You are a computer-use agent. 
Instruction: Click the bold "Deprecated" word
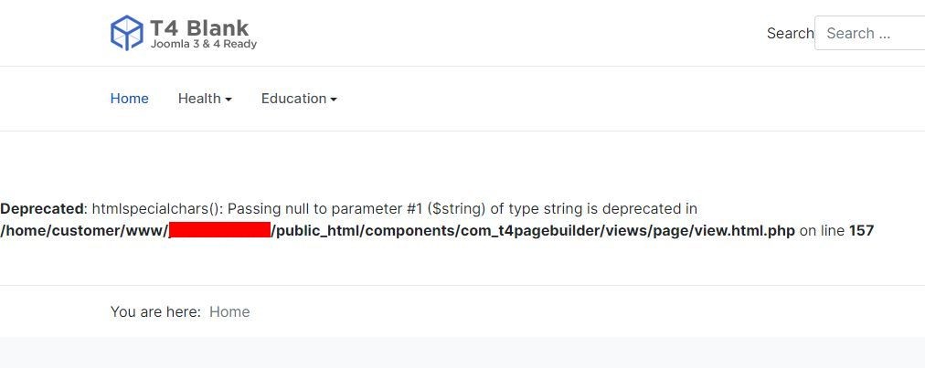point(41,208)
